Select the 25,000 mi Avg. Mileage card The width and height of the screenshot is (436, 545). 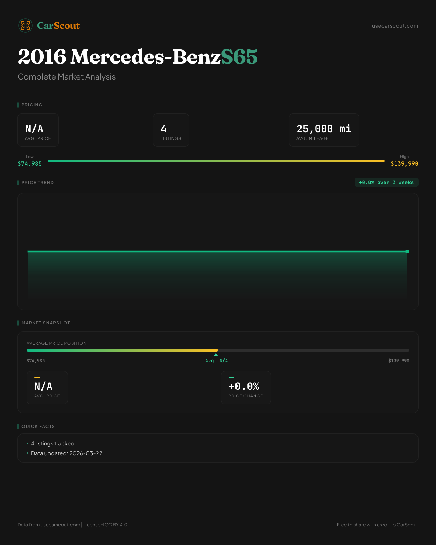[x=324, y=130]
